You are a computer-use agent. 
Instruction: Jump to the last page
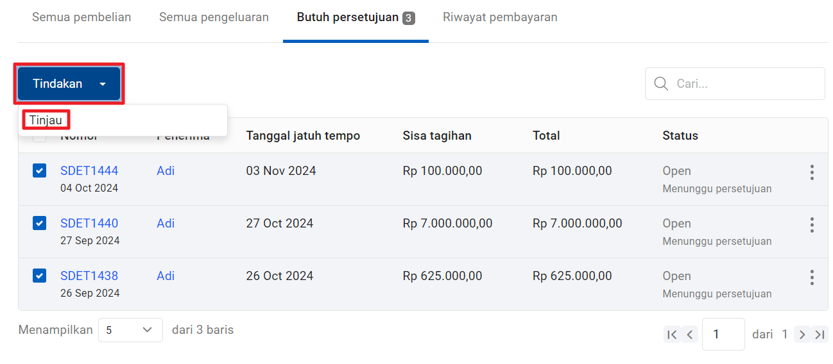820,334
